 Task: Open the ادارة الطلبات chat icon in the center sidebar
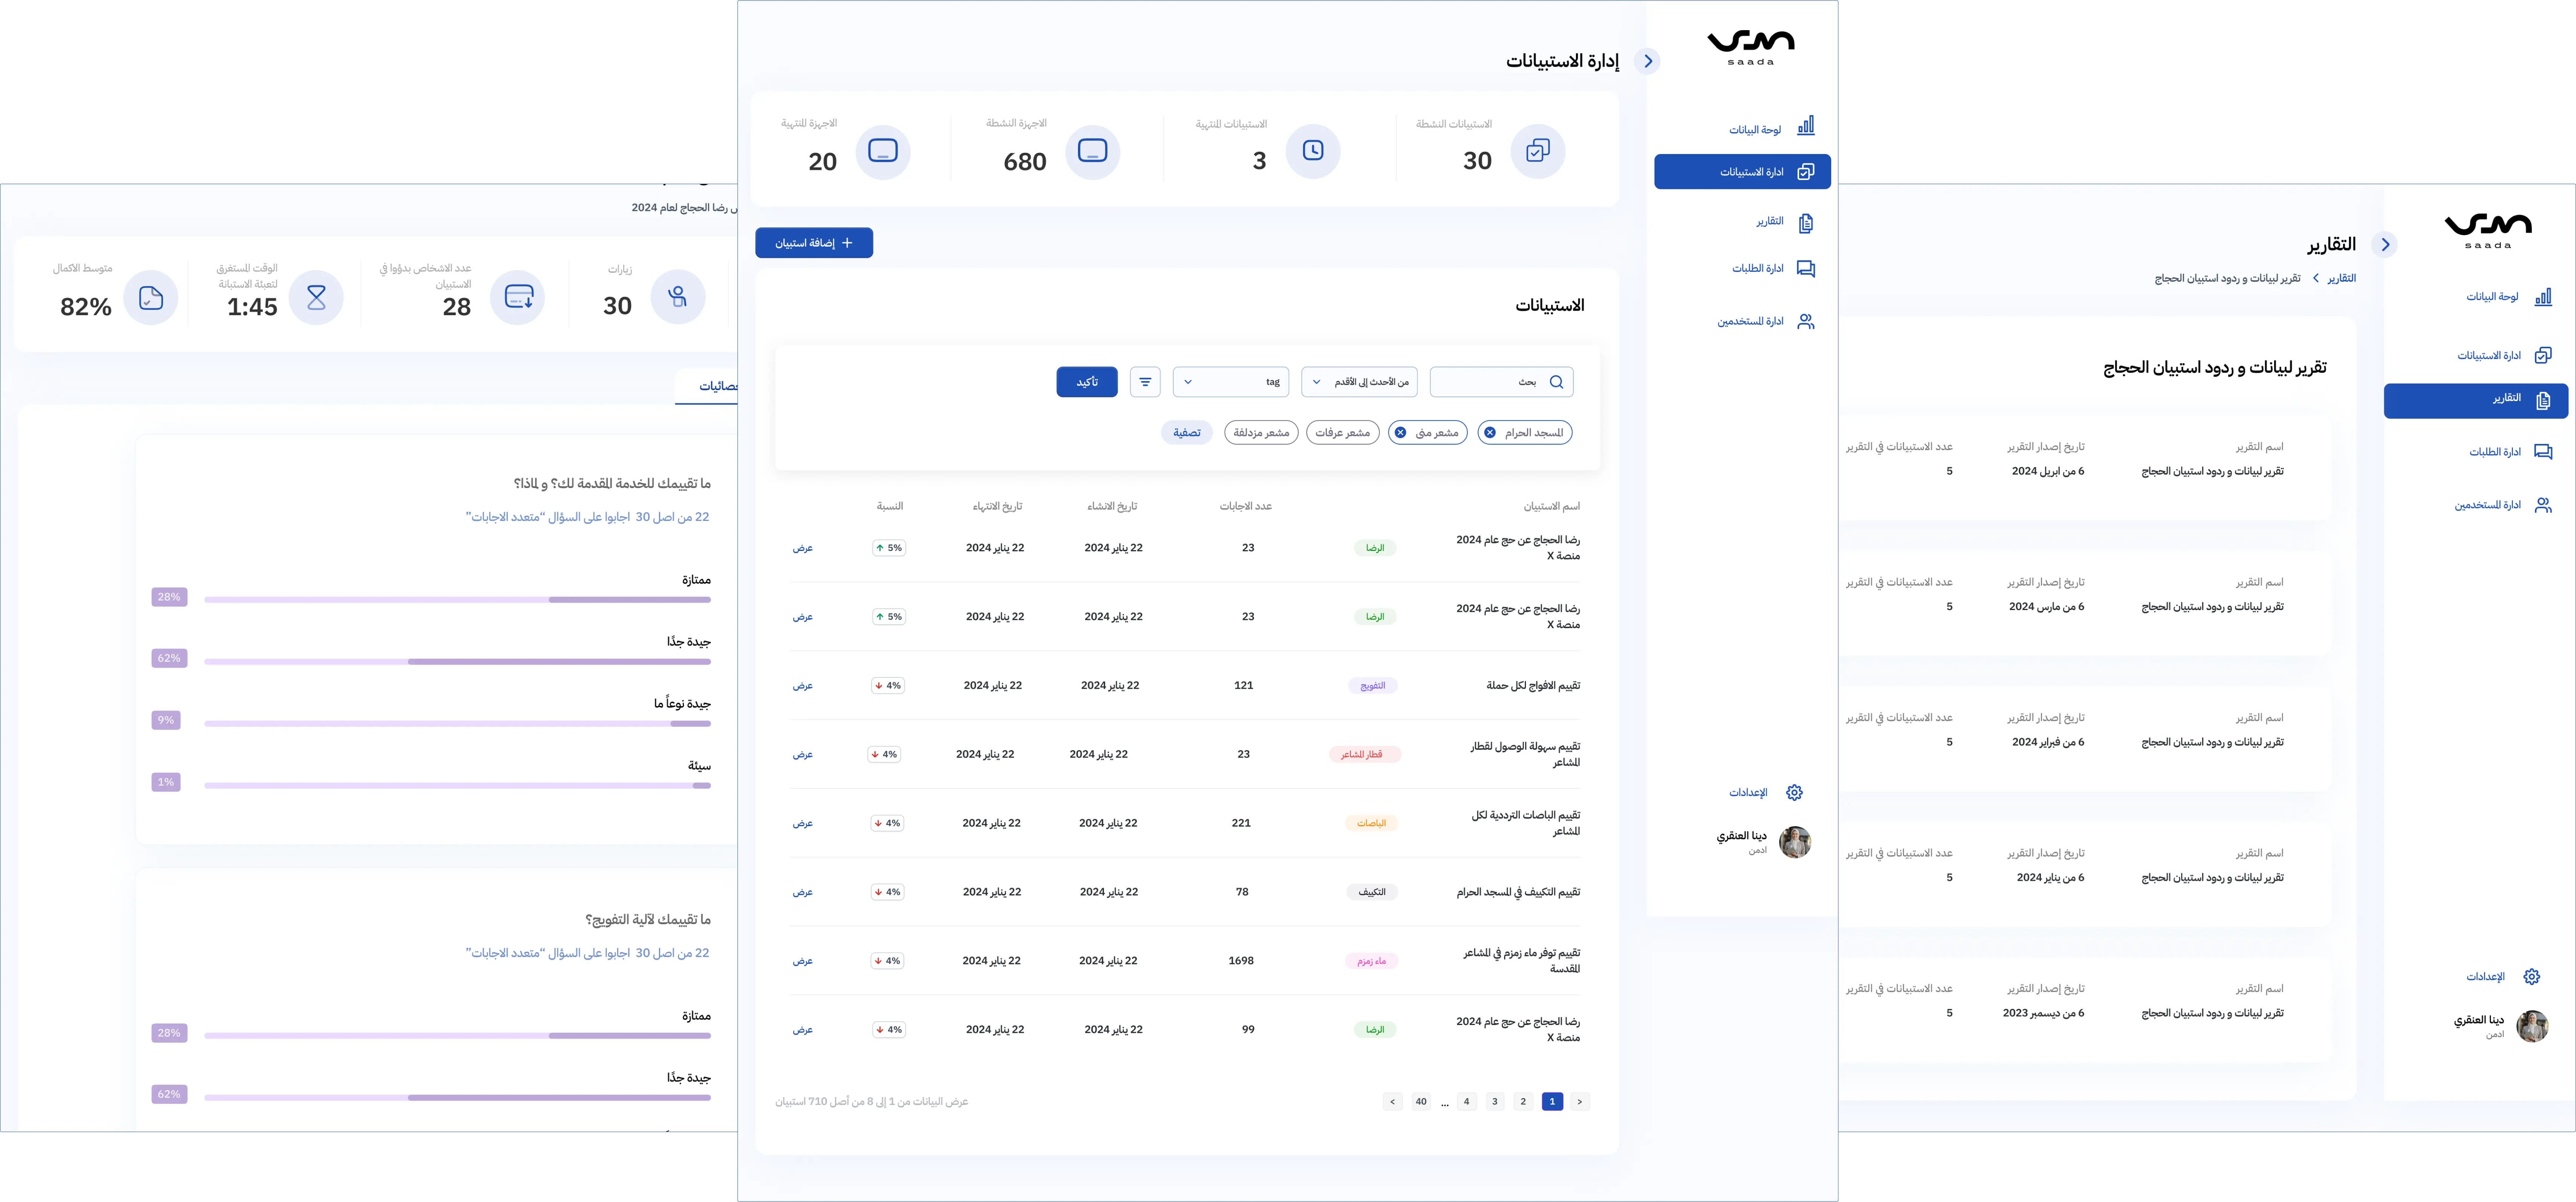coord(1805,269)
